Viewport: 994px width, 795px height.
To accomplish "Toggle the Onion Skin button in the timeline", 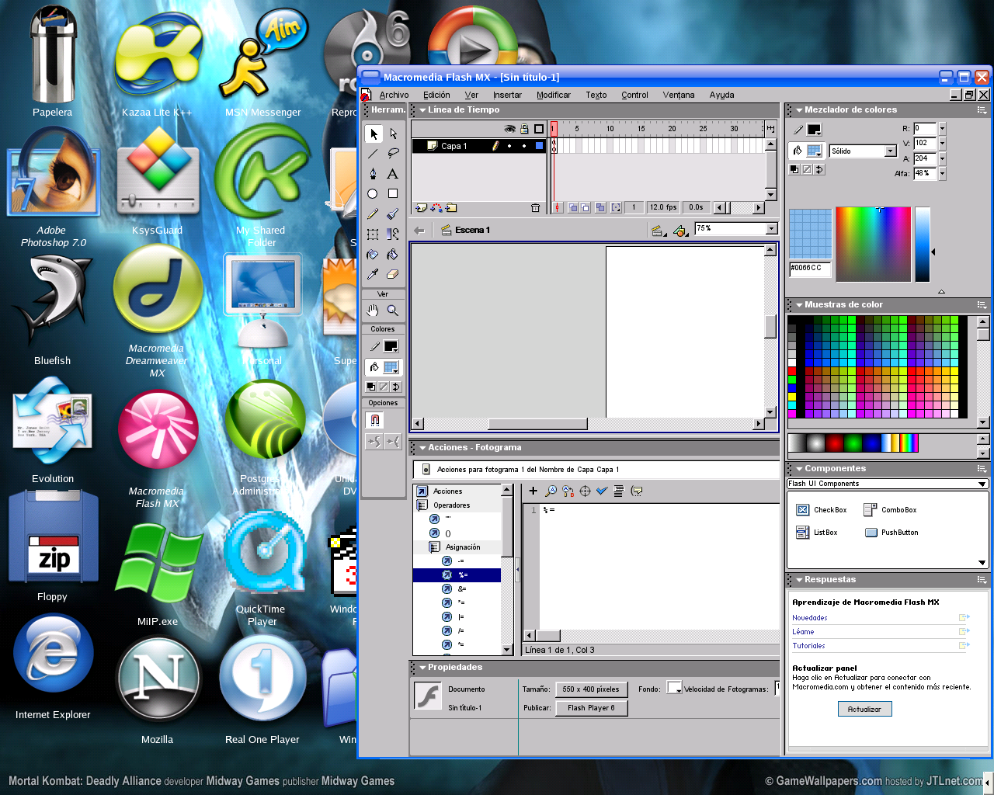I will tap(573, 207).
